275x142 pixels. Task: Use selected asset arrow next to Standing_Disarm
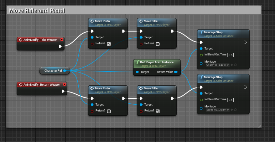click(232, 110)
